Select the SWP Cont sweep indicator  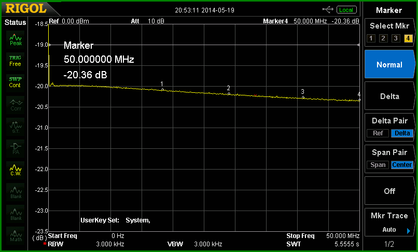(x=16, y=82)
